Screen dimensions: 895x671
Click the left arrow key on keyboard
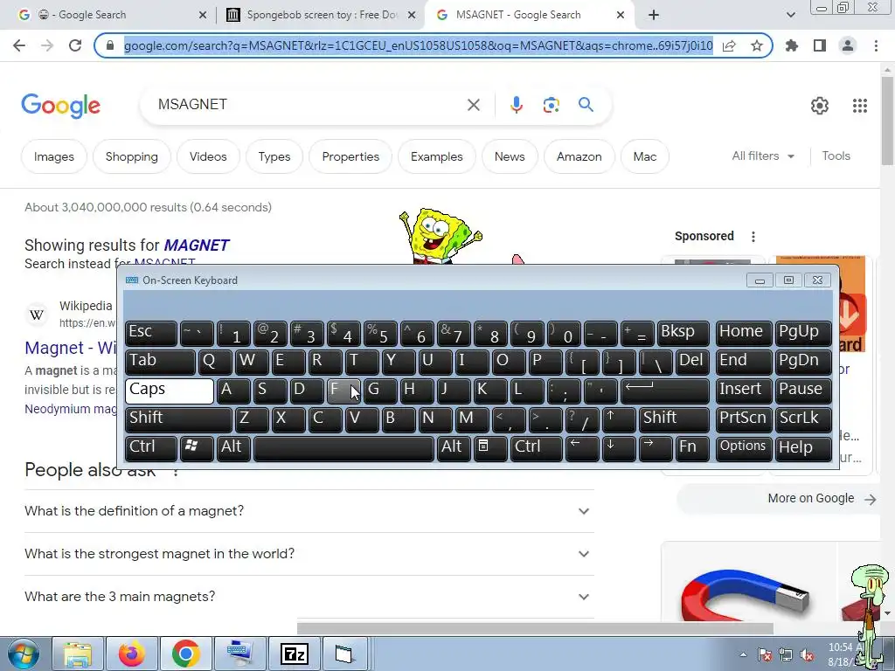pos(581,447)
